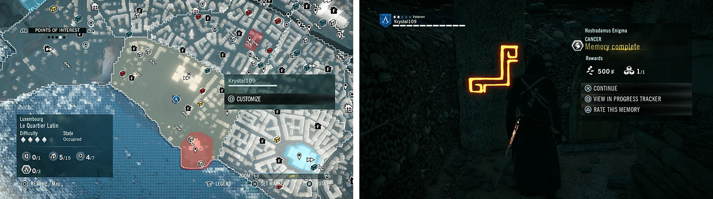Click pin marker inside lower red zone

pyautogui.click(x=195, y=150)
